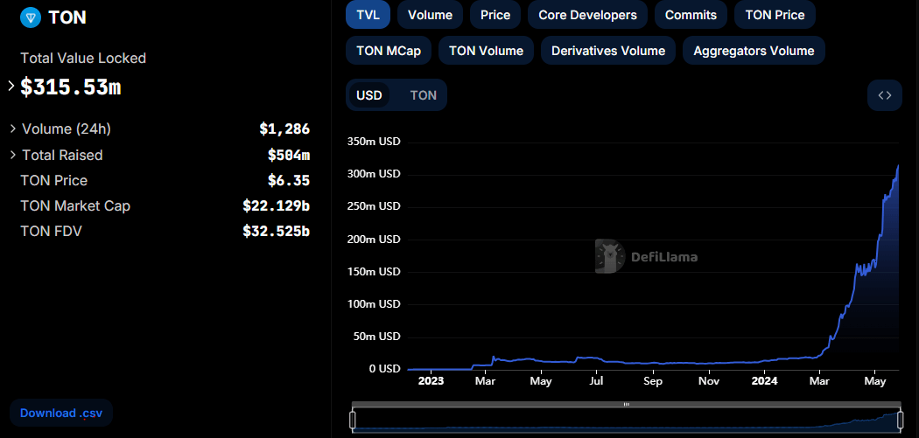Click the top grip of range slider

627,404
